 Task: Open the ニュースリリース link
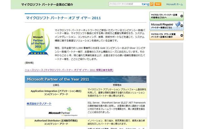69,70
